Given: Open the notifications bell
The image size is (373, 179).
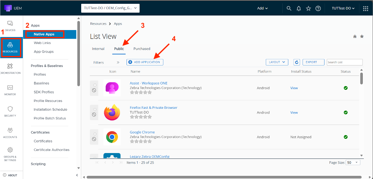Looking at the screenshot, I should (298, 9).
